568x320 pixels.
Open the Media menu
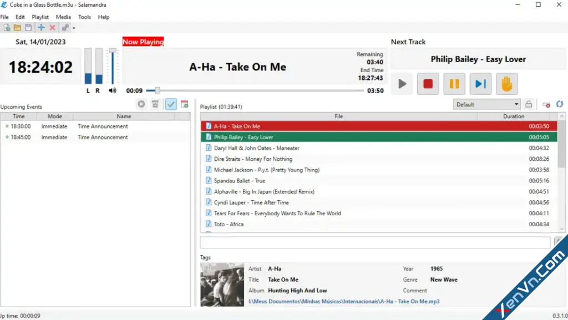pyautogui.click(x=63, y=17)
